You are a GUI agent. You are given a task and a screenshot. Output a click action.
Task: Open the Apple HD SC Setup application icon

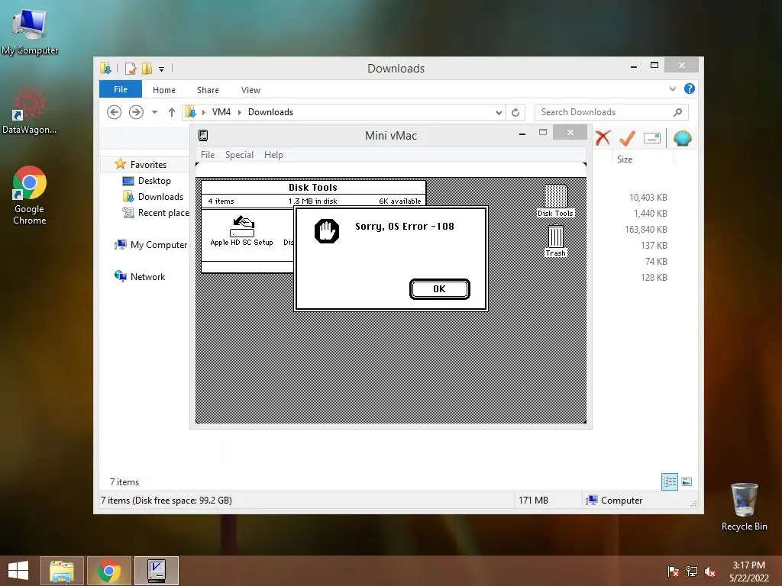242,230
